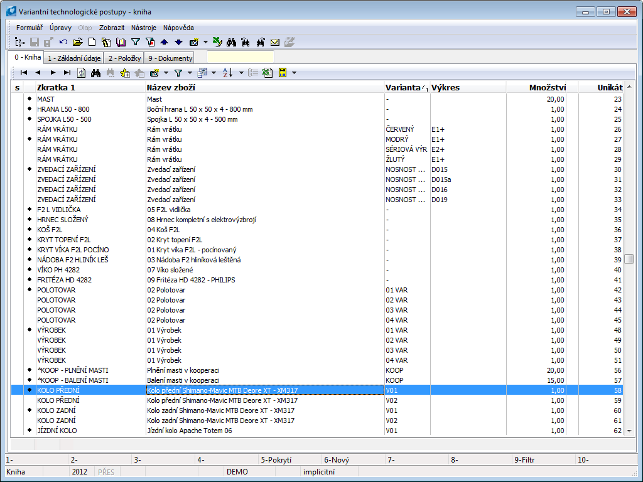Viewport: 643px width, 482px height.
Task: Switch to the 2 - Položky tab
Action: pos(124,58)
